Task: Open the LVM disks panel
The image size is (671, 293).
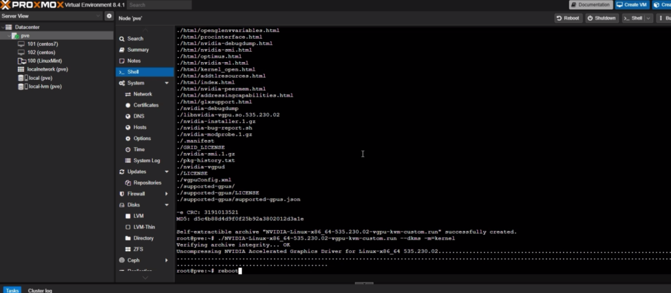Action: [138, 216]
